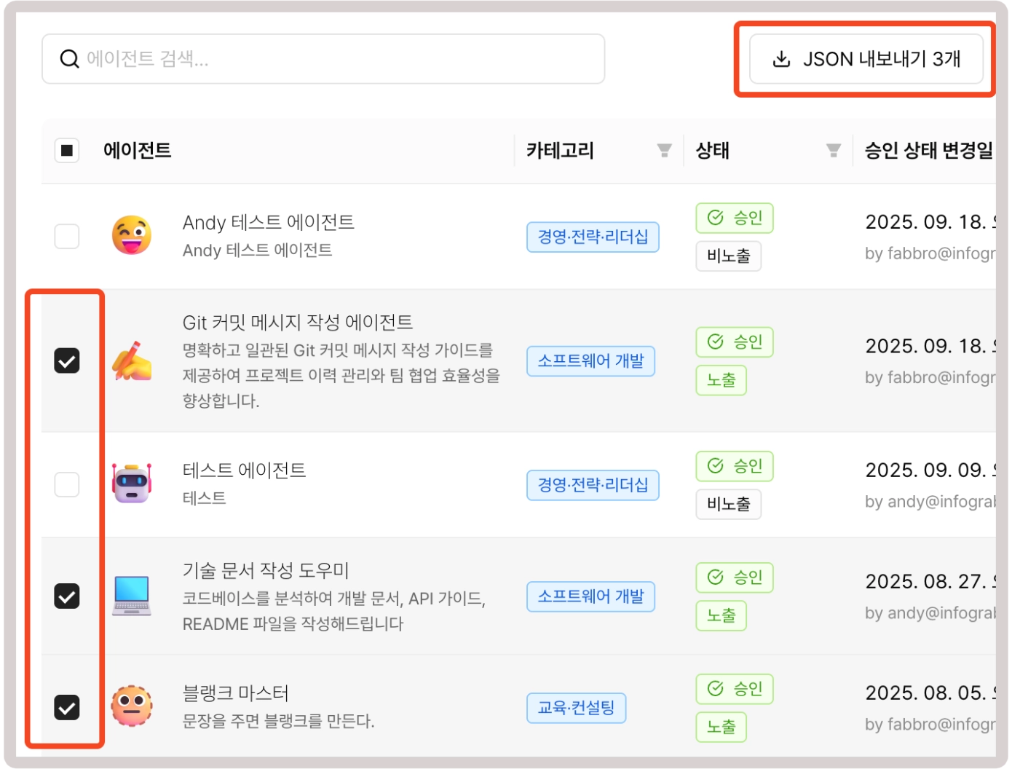This screenshot has width=1012, height=769.
Task: Click the dotted face icon of 블랭크 마스터
Action: point(132,706)
